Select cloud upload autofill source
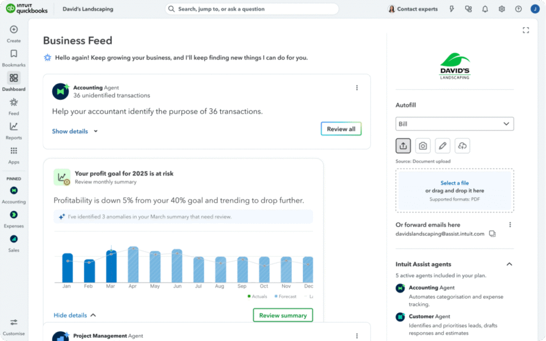 [462, 146]
